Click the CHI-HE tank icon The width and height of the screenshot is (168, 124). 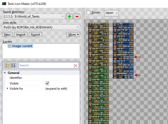[x=99, y=81]
